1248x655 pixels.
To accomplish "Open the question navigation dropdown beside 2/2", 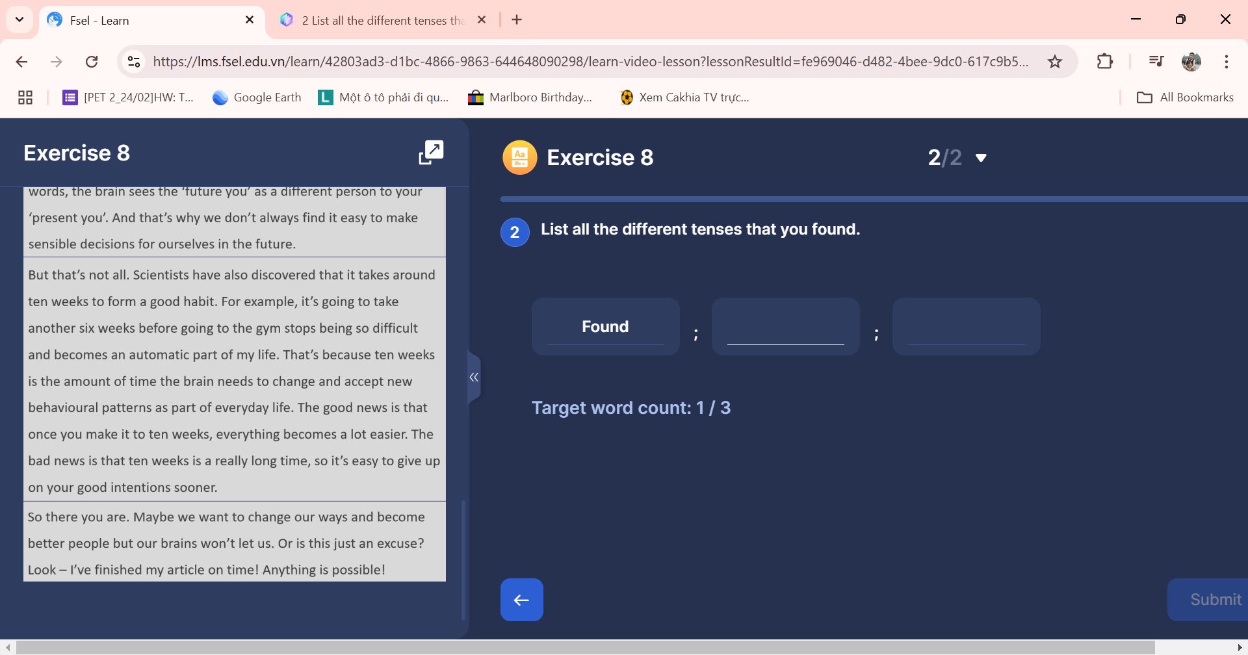I will click(x=981, y=157).
